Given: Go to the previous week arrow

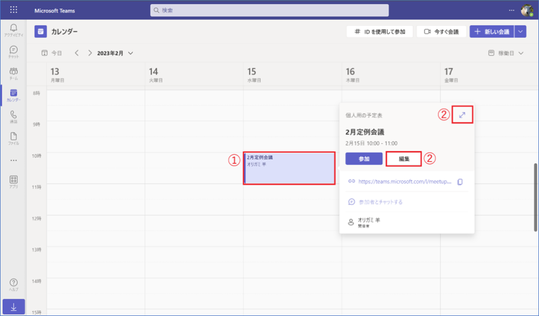Looking at the screenshot, I should (x=77, y=53).
